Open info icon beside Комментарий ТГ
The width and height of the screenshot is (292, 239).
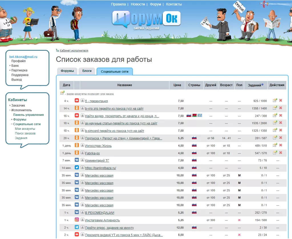pyautogui.click(x=82, y=160)
